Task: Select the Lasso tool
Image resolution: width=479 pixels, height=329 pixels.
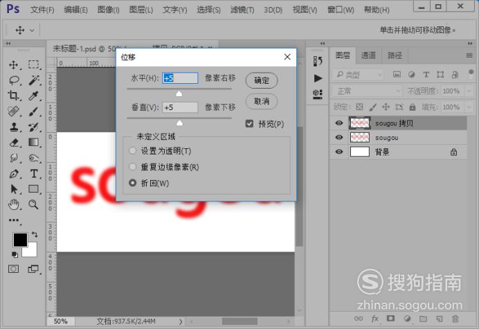Action: tap(14, 80)
